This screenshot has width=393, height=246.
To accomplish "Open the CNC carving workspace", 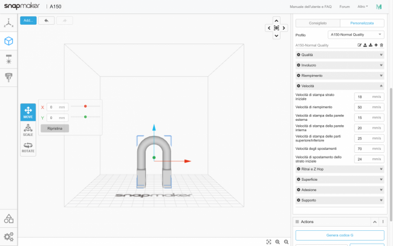I will (x=8, y=77).
